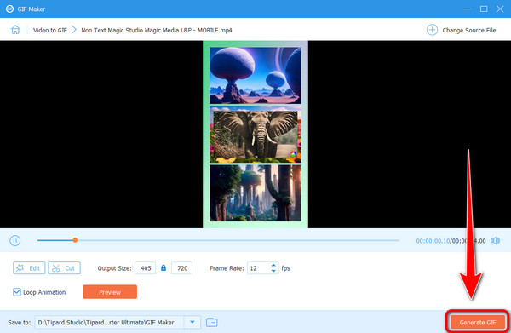Expand the Save to path dropdown
Viewport: 511px width, 333px height.
pyautogui.click(x=192, y=322)
